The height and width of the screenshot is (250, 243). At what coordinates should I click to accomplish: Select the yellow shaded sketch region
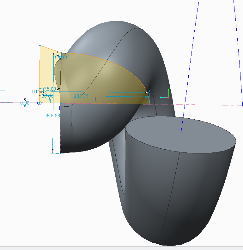(95, 79)
